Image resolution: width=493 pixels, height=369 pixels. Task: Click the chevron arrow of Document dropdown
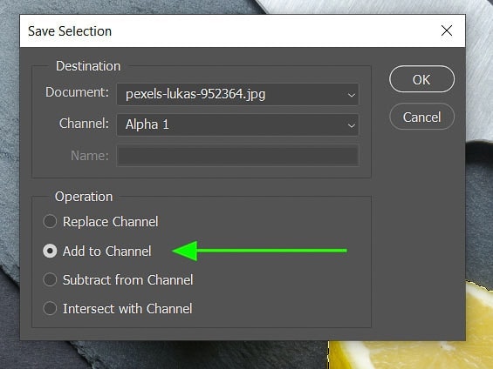pyautogui.click(x=351, y=95)
